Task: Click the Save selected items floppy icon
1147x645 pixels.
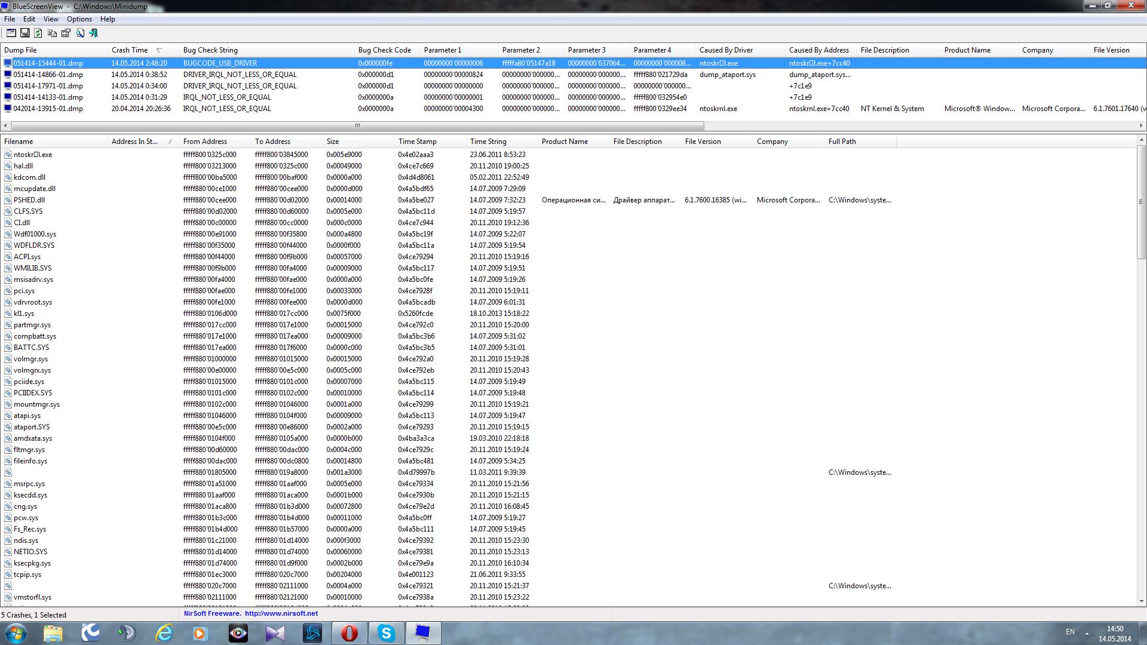Action: 25,33
